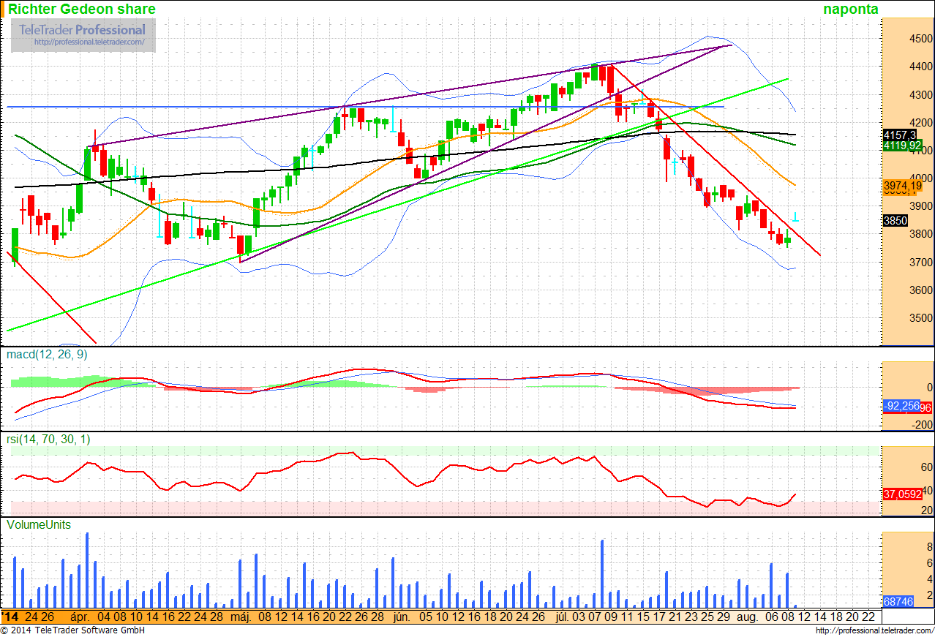Click the 40 label on the RSI axis
The width and height of the screenshot is (935, 637).
pos(926,490)
